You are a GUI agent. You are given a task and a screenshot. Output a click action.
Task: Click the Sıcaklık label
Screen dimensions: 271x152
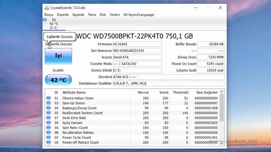(58, 71)
